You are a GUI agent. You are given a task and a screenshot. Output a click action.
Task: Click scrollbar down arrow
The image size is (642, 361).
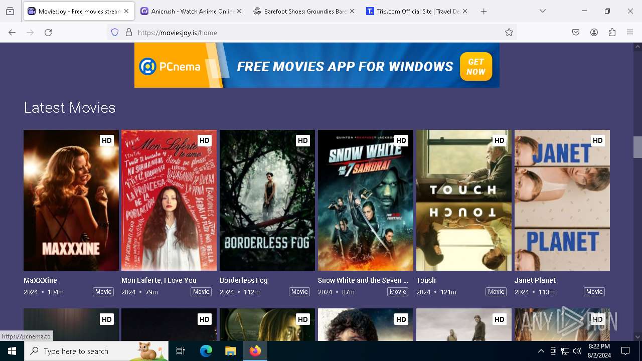[x=637, y=337]
